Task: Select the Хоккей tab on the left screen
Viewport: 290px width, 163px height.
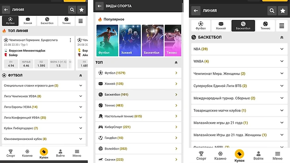Action: pyautogui.click(x=28, y=21)
